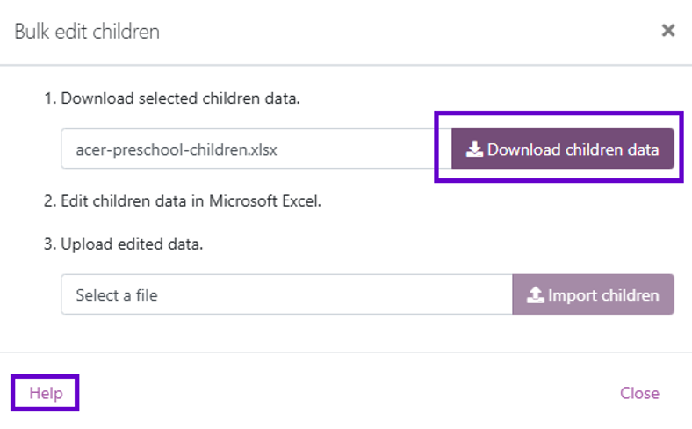
Task: Click the Import children button label
Action: (603, 295)
